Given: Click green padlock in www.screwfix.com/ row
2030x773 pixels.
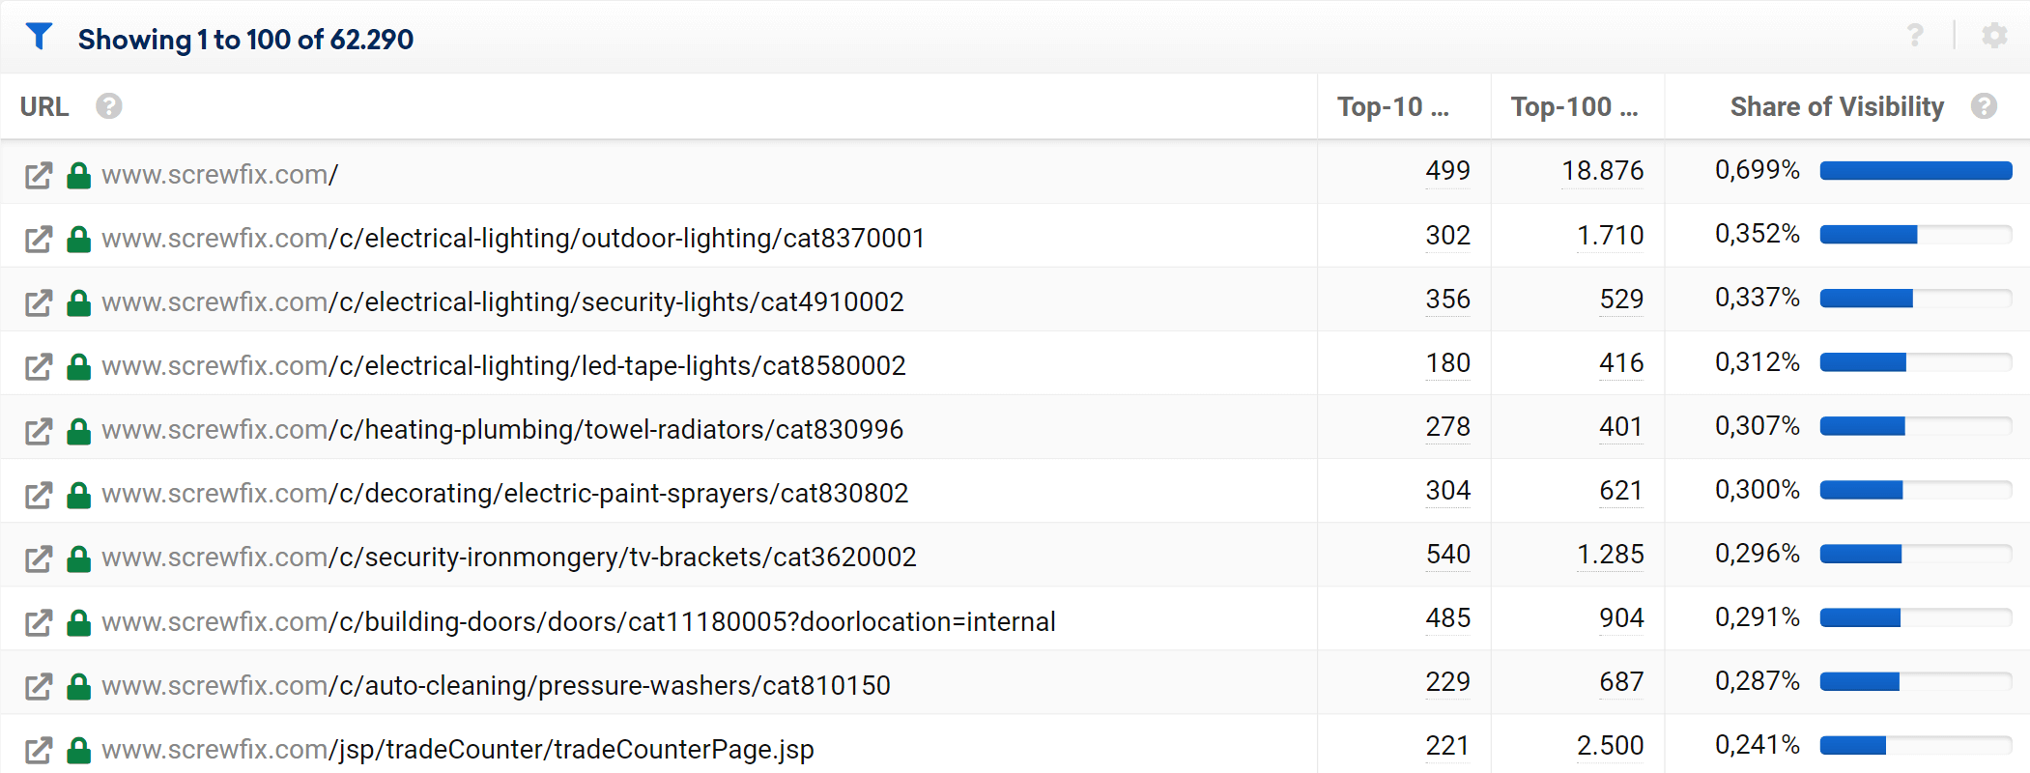Looking at the screenshot, I should point(78,175).
